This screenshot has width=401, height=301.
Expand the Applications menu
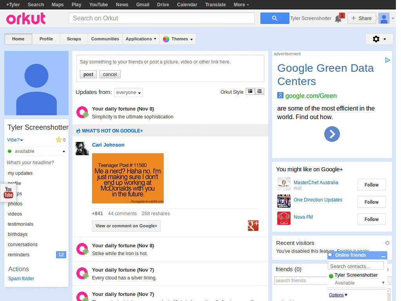tap(141, 39)
